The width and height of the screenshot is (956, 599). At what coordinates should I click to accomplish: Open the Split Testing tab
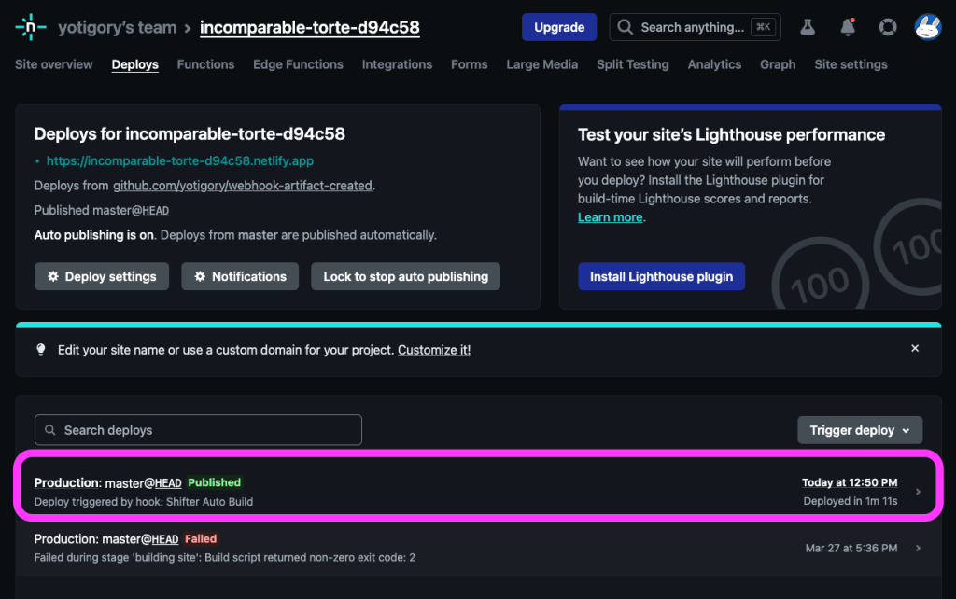633,64
